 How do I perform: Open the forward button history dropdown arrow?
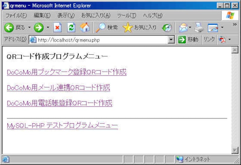point(48,27)
